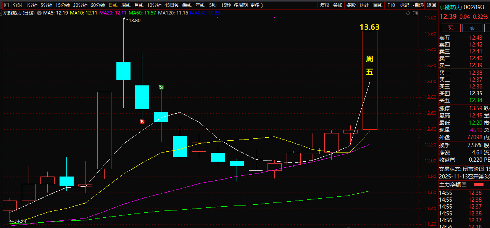Click the MA250: 10.88 indicator label
490x228 pixels.
pos(205,13)
